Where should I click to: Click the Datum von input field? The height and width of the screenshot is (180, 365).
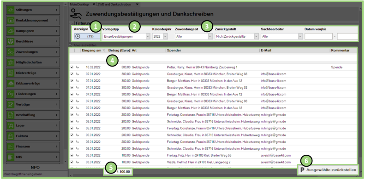318,36
